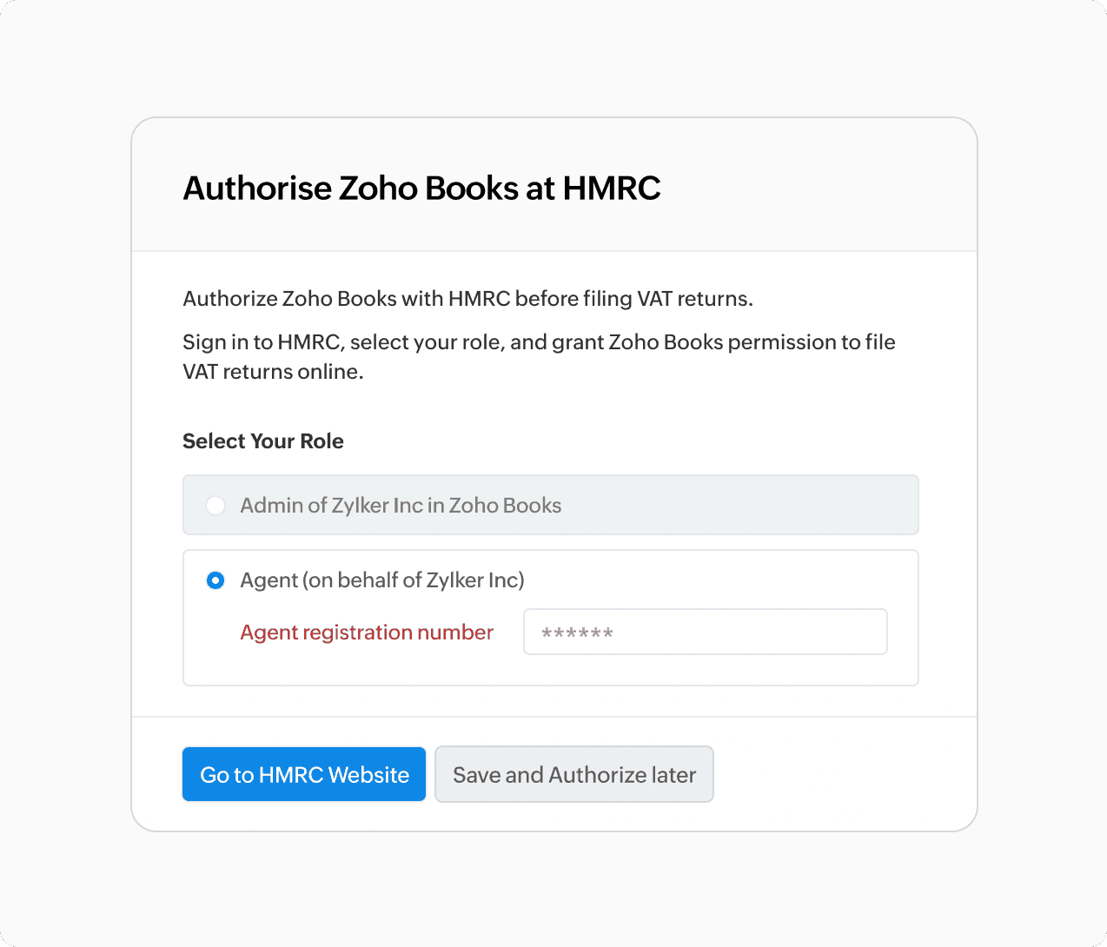1107x947 pixels.
Task: Click the "Authorize Zoho Books with HMRC" sentence
Action: pos(467,299)
